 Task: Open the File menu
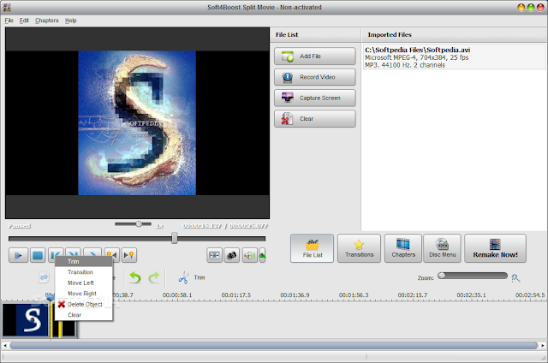click(x=9, y=21)
